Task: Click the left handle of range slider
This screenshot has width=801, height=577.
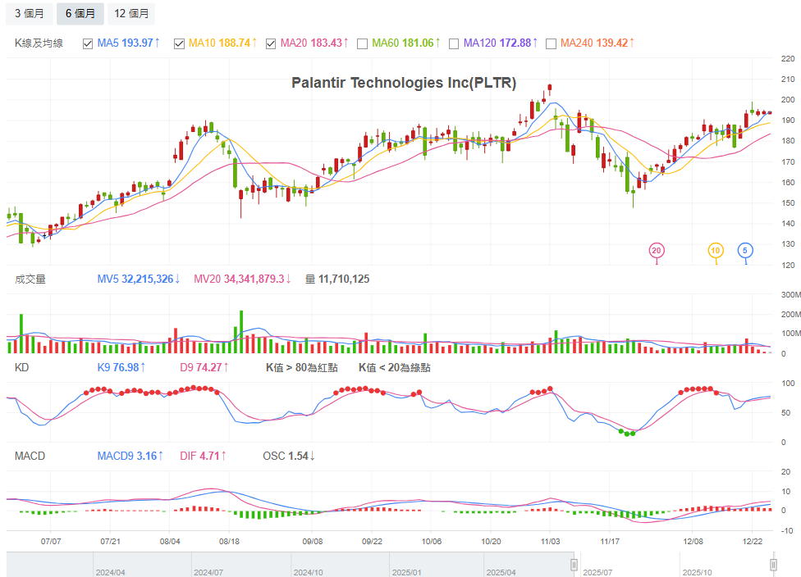Action: (x=574, y=565)
